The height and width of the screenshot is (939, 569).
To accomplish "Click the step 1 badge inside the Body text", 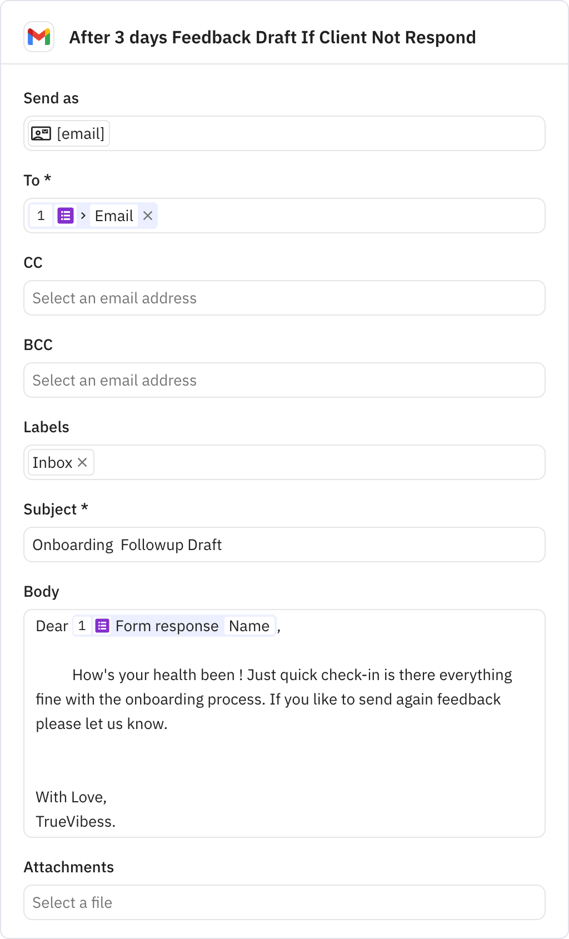I will tap(82, 626).
